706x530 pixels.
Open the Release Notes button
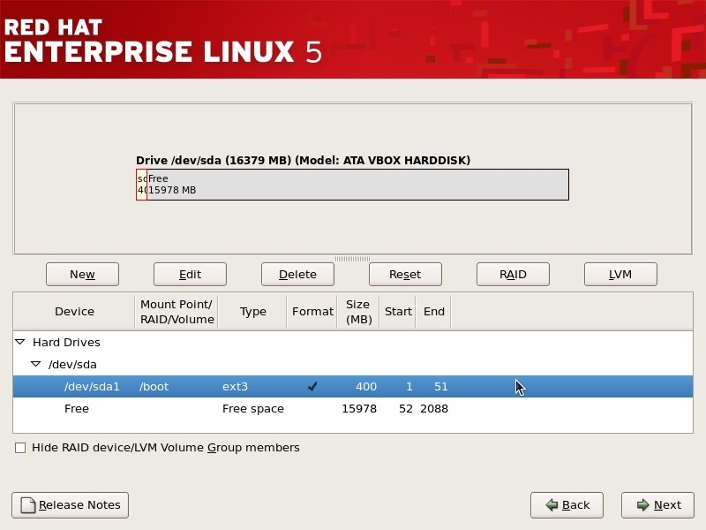71,505
